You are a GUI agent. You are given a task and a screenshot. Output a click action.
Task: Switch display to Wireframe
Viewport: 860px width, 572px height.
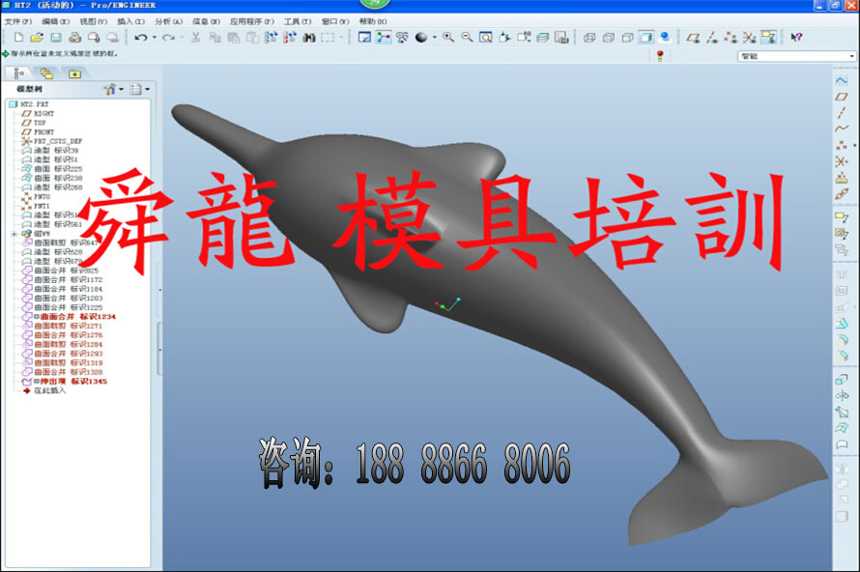click(589, 38)
